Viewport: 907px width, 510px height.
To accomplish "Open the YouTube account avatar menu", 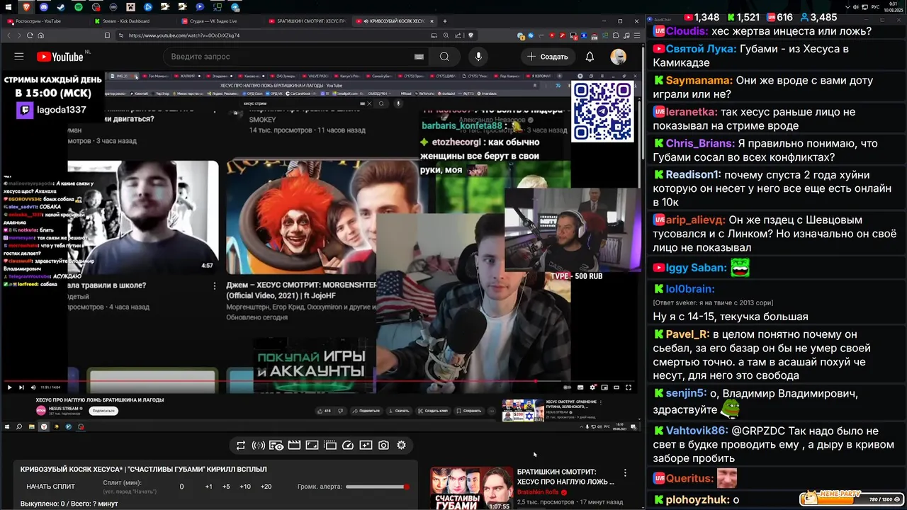I will click(x=619, y=57).
